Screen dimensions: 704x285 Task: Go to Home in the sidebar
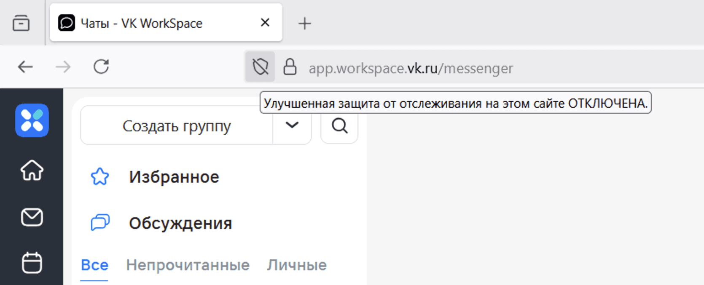(32, 170)
